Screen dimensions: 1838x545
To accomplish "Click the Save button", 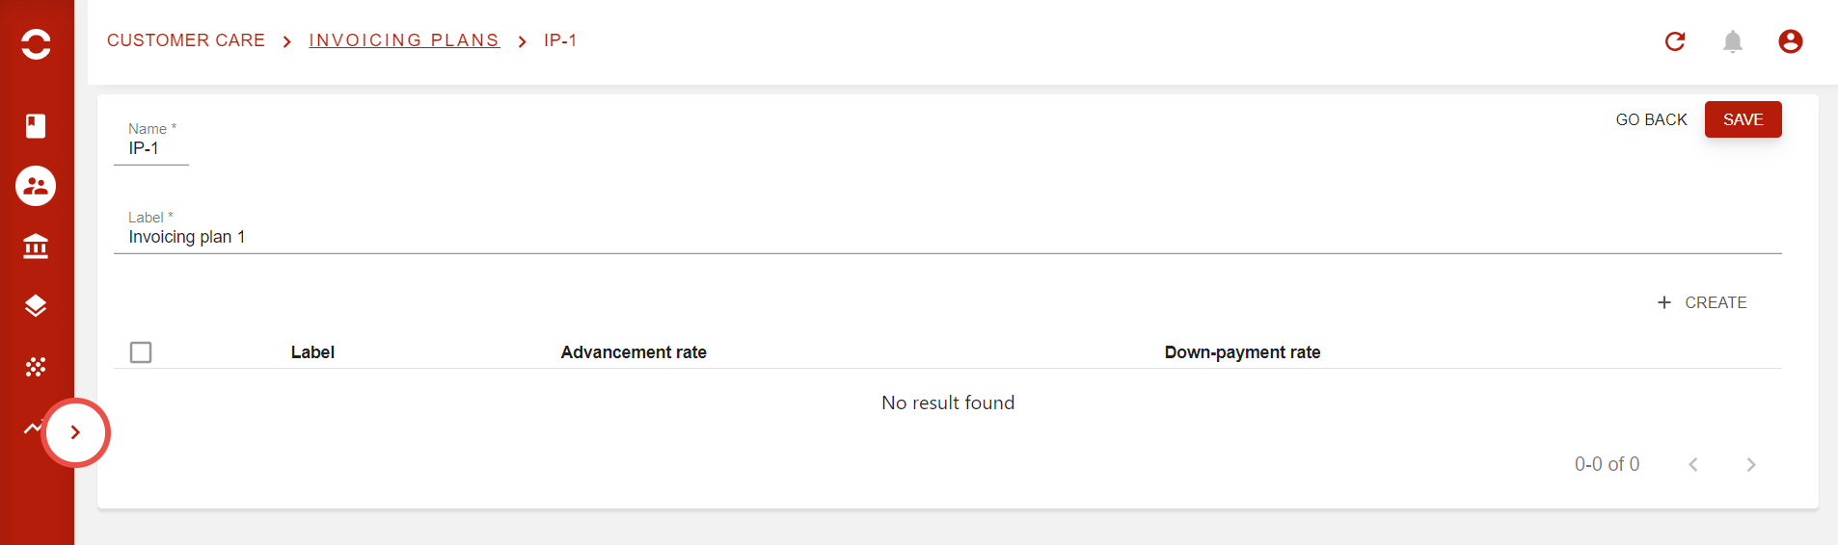I will click(1743, 119).
